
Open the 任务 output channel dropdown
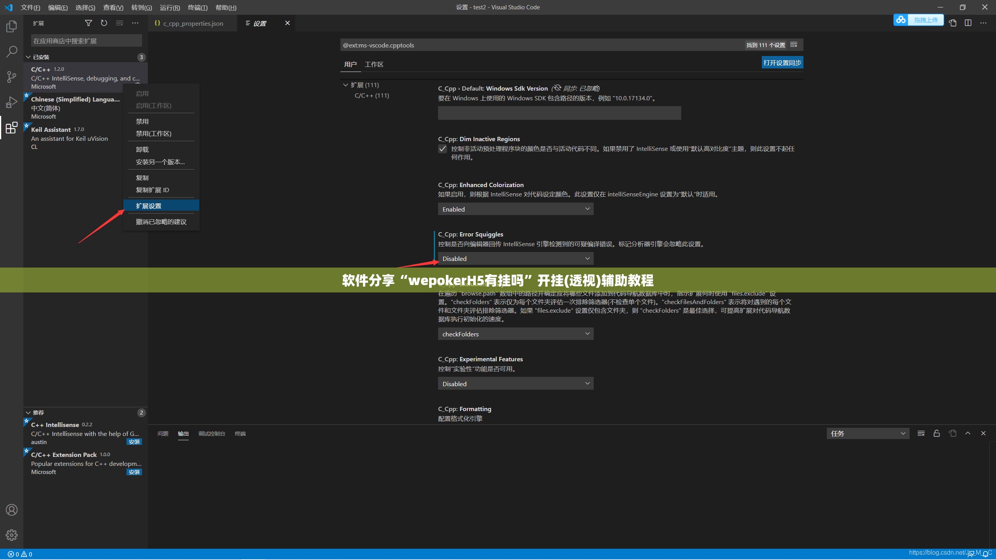[868, 433]
